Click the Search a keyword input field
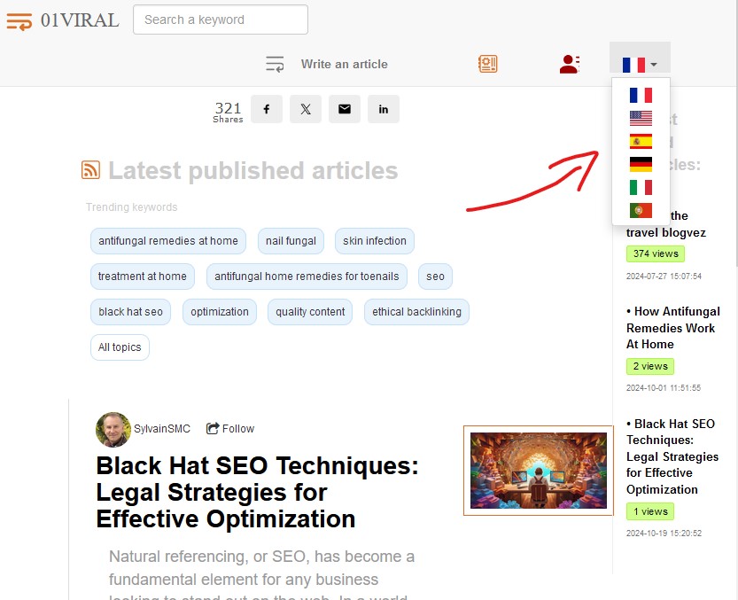The height and width of the screenshot is (600, 738). coord(221,19)
